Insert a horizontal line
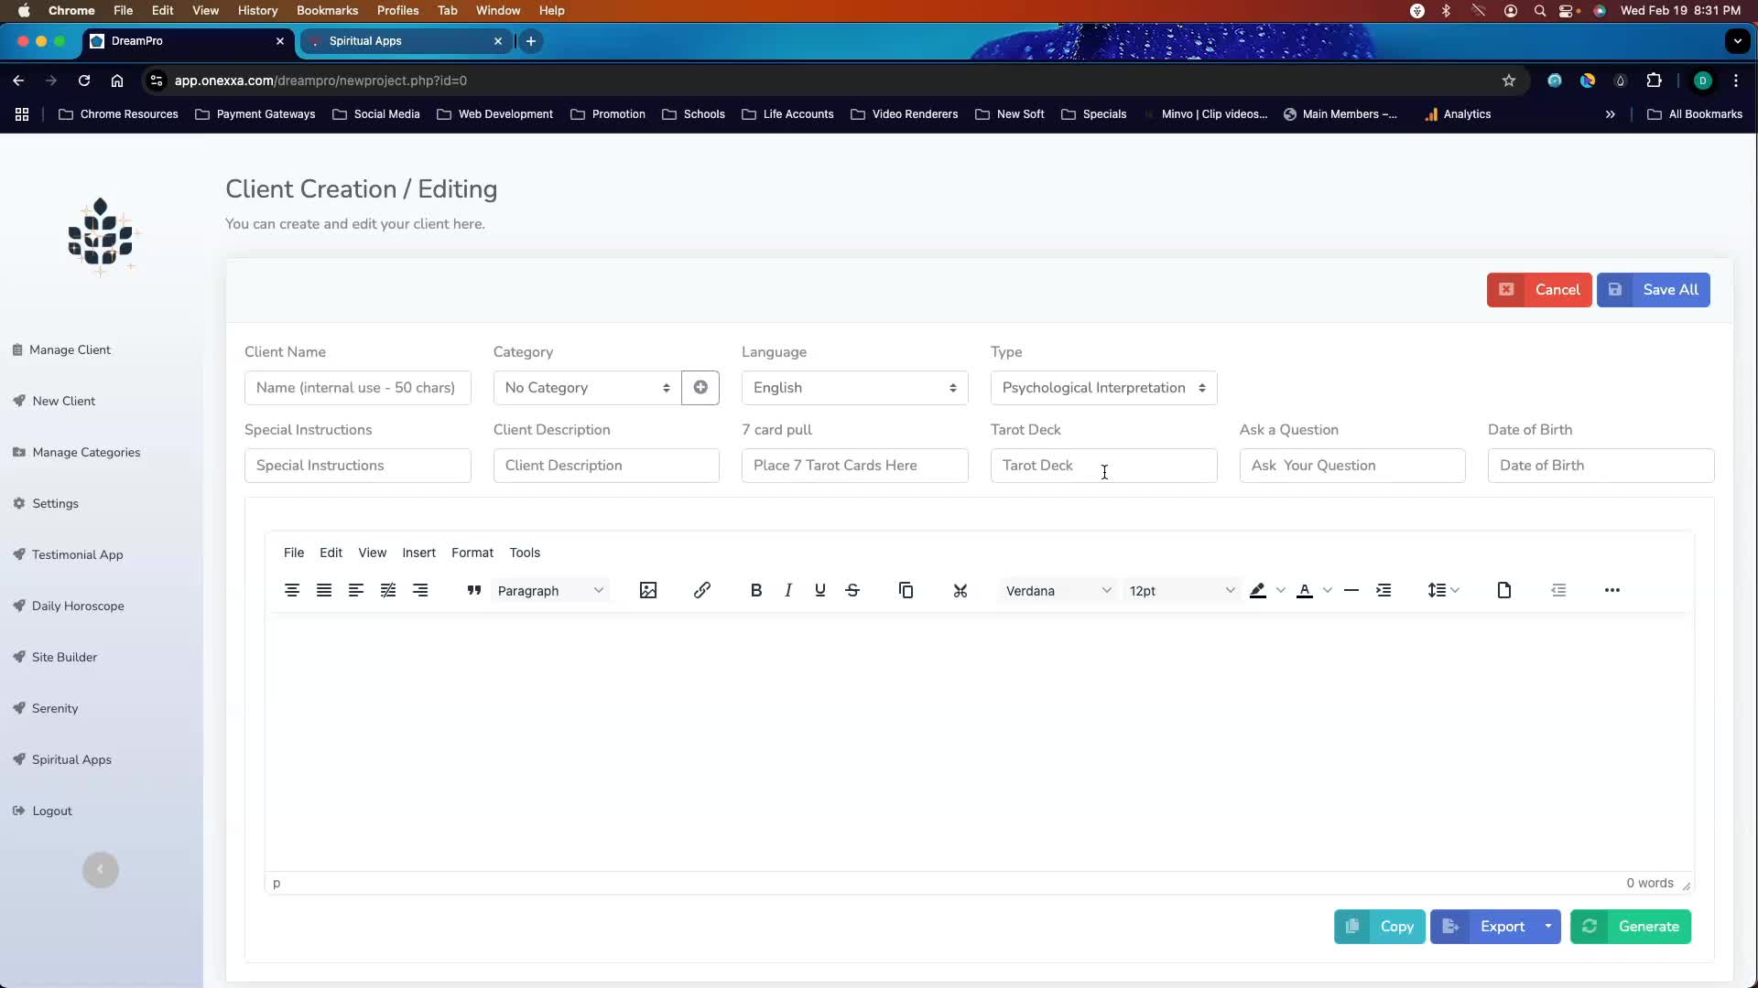This screenshot has height=988, width=1758. (1351, 591)
